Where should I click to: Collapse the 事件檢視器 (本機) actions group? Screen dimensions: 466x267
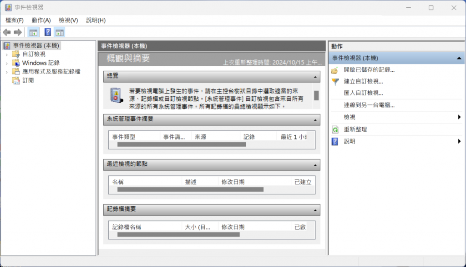pos(459,58)
